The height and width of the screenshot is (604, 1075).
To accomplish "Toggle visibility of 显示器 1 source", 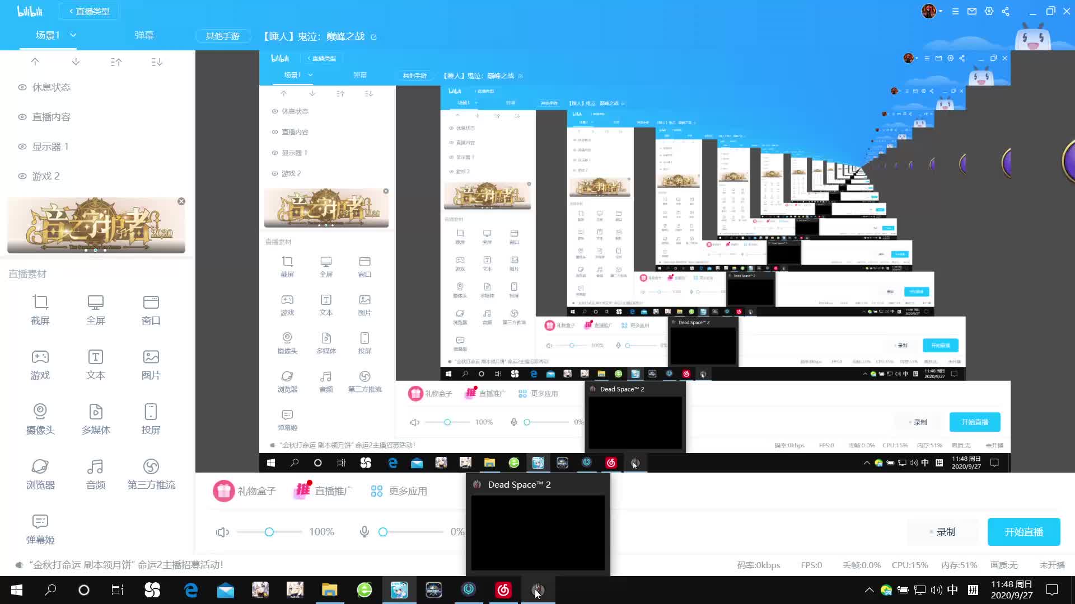I will (x=22, y=147).
